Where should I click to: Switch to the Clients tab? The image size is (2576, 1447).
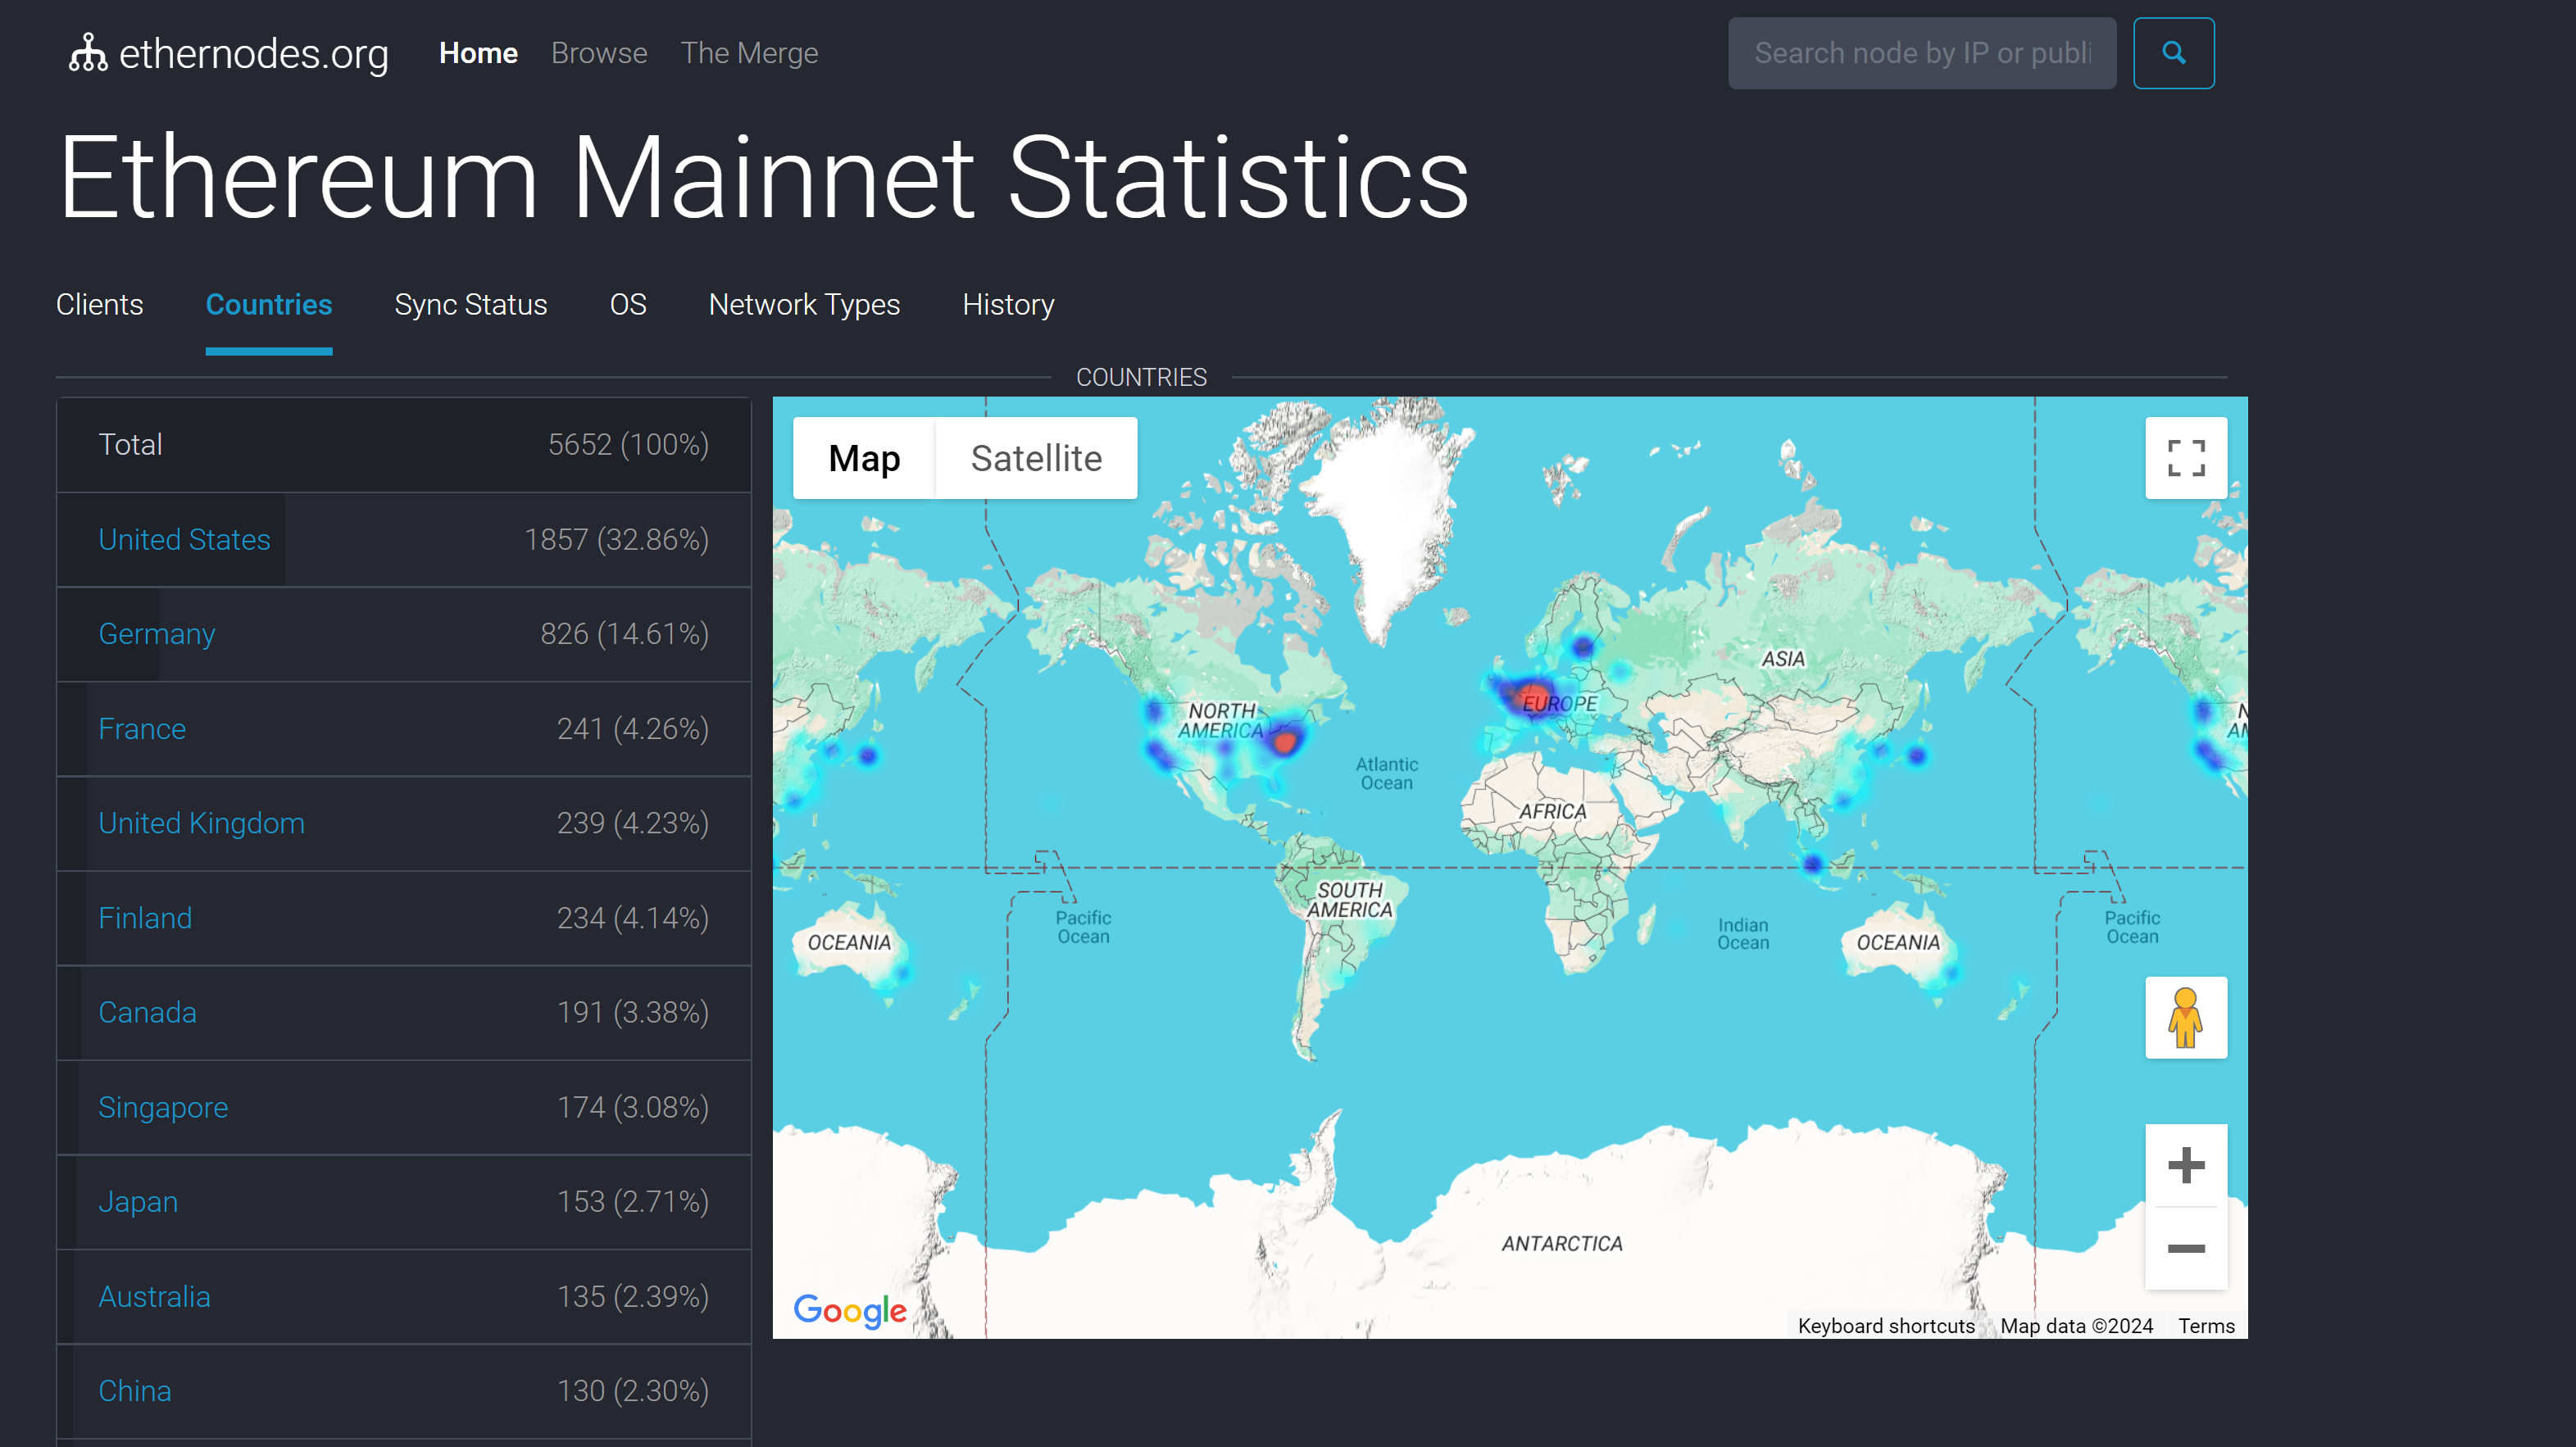point(99,304)
